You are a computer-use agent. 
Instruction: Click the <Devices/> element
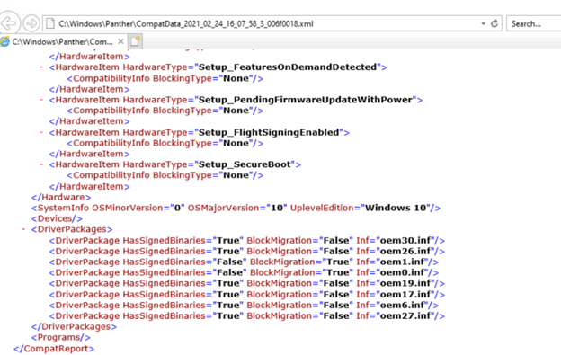[57, 218]
